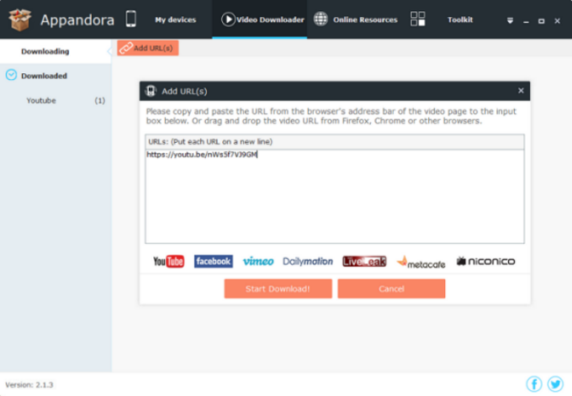The image size is (572, 396).
Task: Close the Appandora window
Action: 557,21
